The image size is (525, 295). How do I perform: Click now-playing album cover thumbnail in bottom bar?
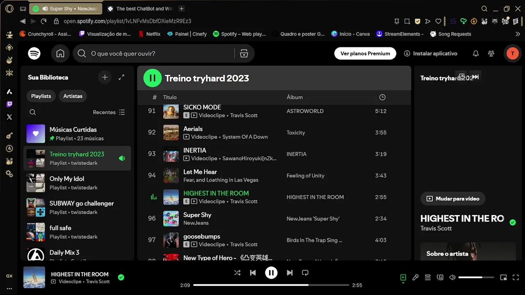click(34, 277)
